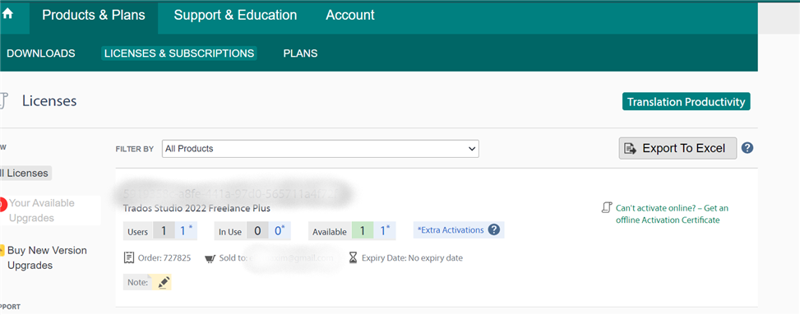Open the Products & Plans tab
Viewport: 800px width, 315px height.
[94, 16]
